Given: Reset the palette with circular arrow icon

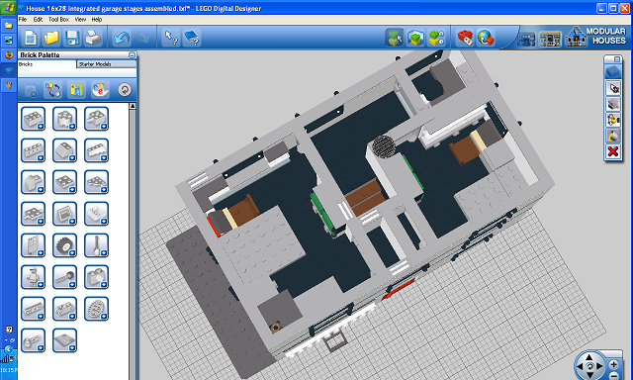Looking at the screenshot, I should click(x=125, y=90).
